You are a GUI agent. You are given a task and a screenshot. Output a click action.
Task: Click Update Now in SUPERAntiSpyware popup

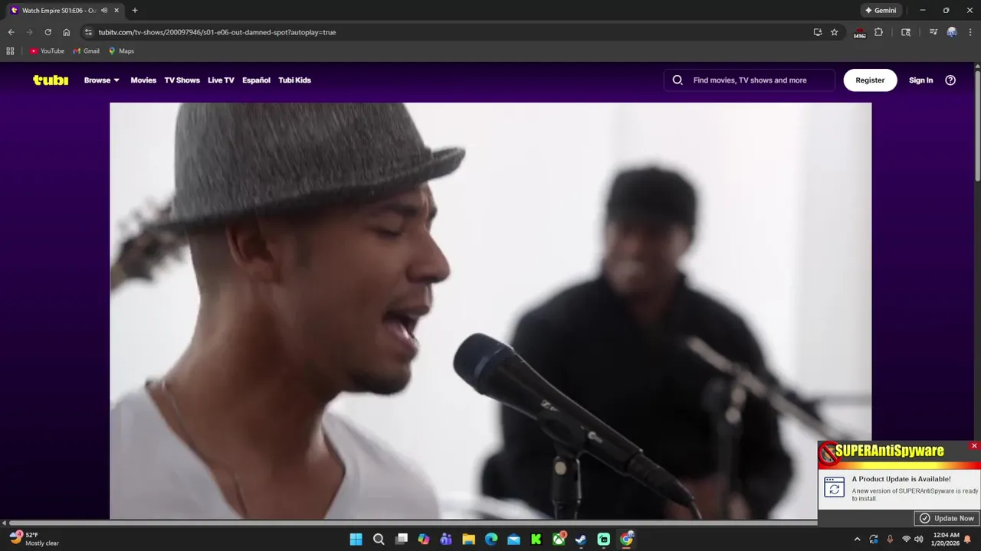point(947,518)
